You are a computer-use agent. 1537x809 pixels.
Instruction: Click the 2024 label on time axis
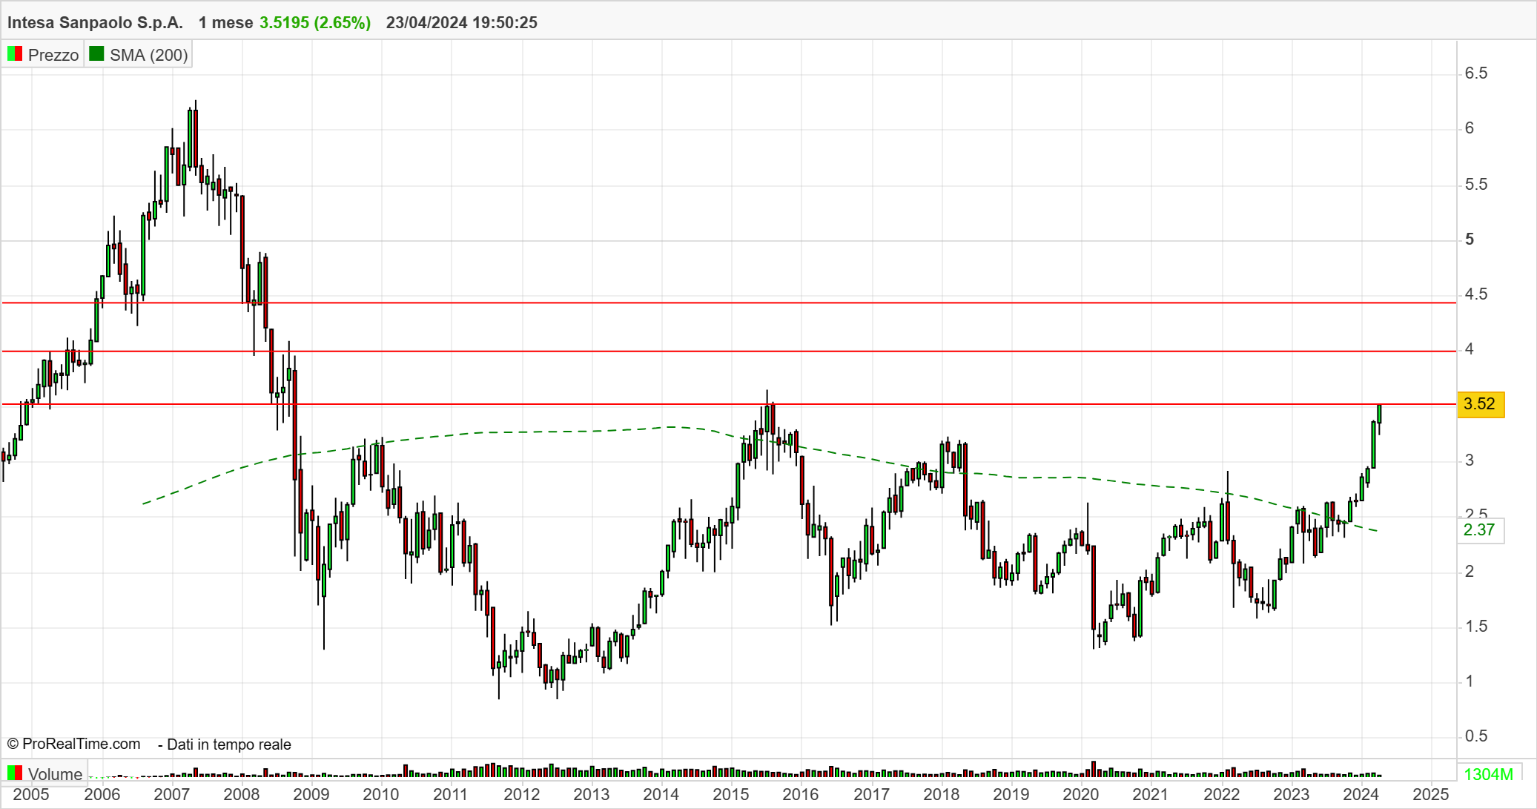[x=1361, y=794]
